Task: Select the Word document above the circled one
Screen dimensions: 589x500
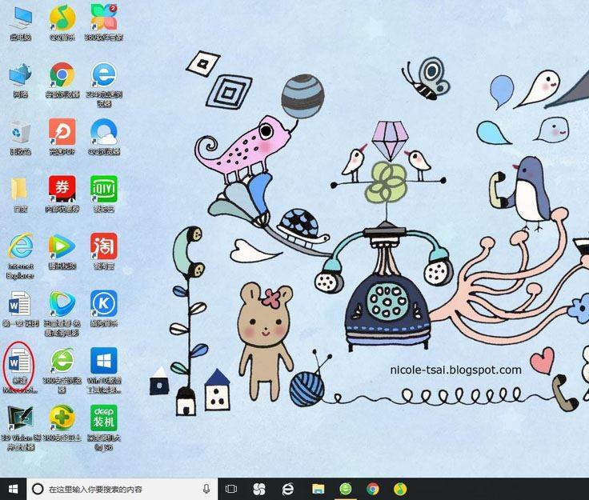Action: coord(21,310)
